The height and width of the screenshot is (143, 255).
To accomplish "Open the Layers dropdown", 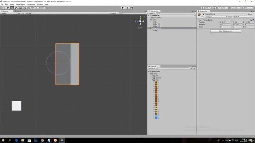I will click(236, 8).
